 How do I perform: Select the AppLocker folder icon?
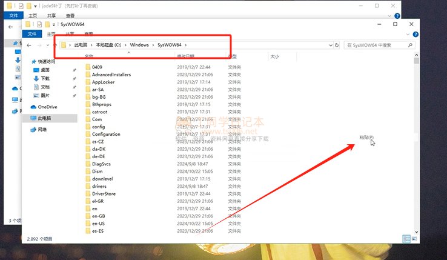tap(88, 82)
